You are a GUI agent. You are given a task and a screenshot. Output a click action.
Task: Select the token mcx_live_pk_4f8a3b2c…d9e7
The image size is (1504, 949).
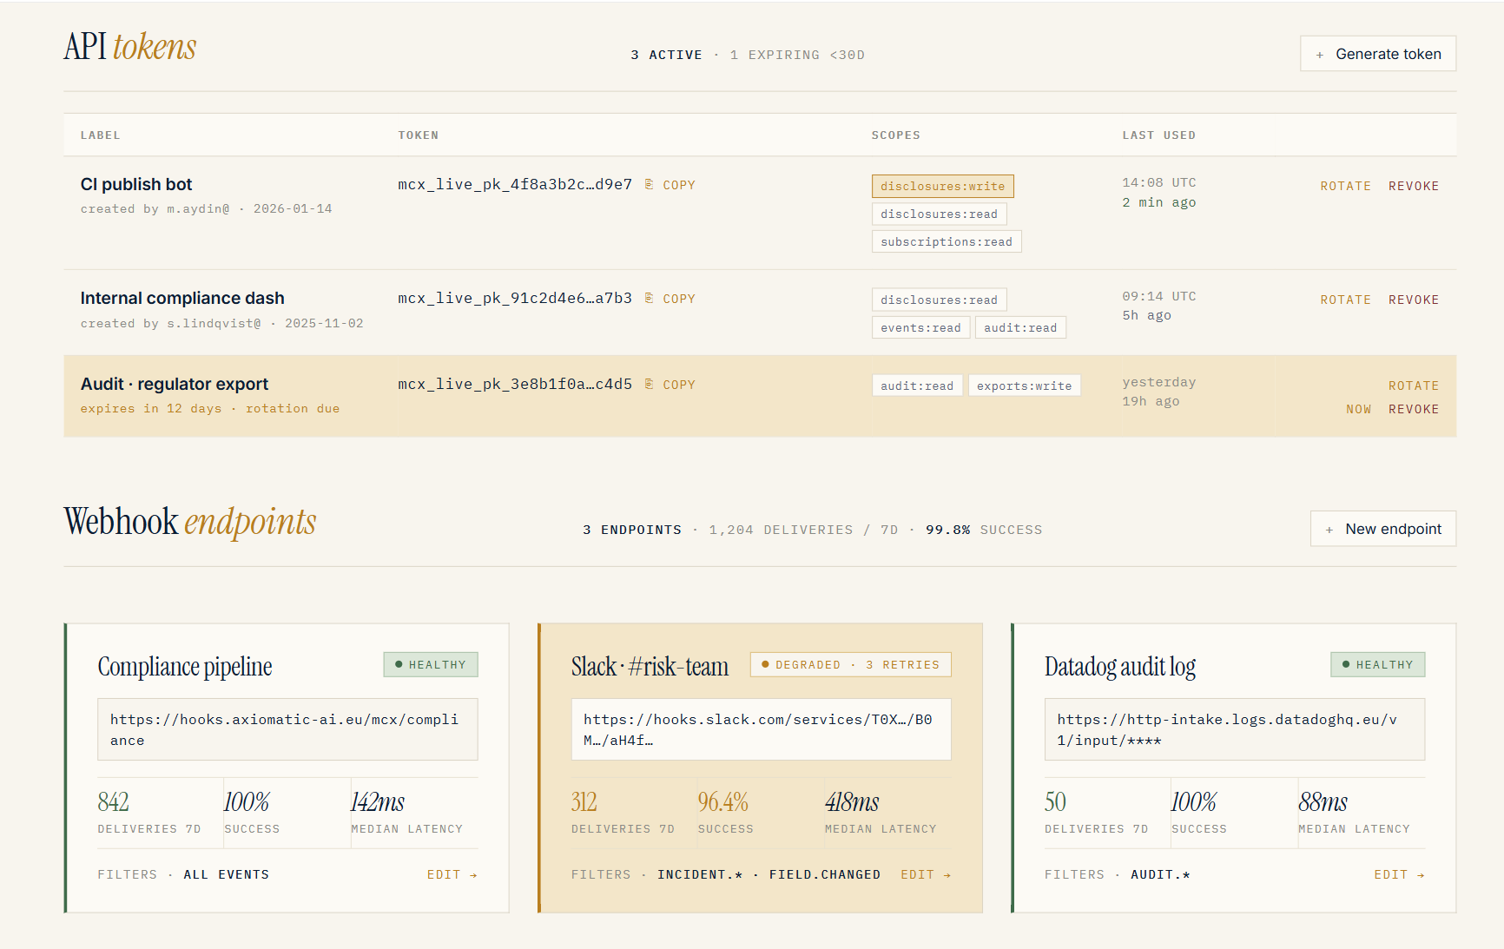[515, 184]
